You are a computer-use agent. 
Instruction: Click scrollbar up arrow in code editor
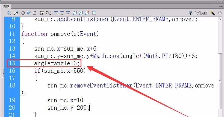click(x=220, y=19)
